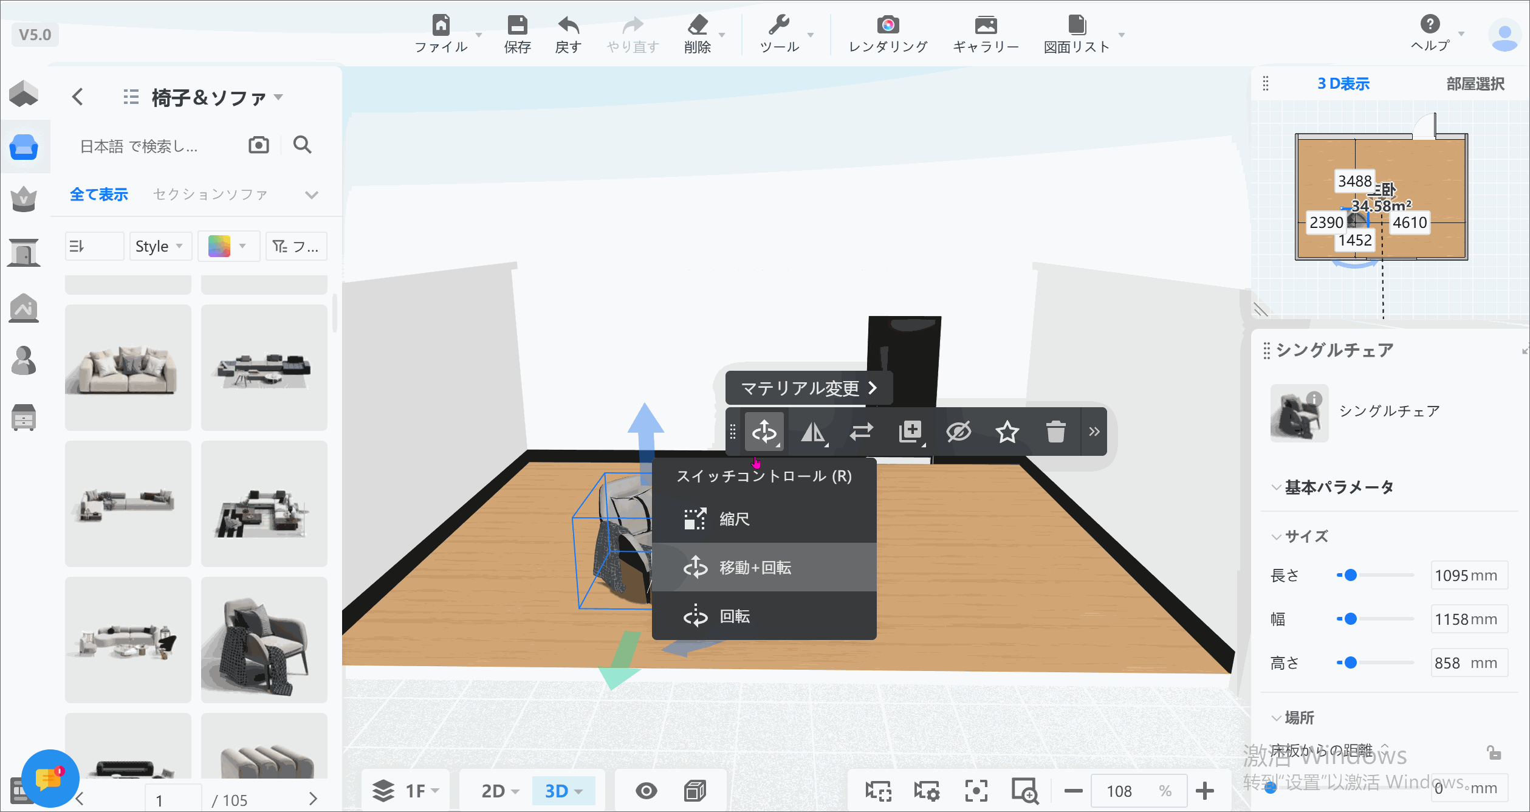The height and width of the screenshot is (812, 1530).
Task: Select the floor plan sidebar icon
Action: tap(24, 94)
